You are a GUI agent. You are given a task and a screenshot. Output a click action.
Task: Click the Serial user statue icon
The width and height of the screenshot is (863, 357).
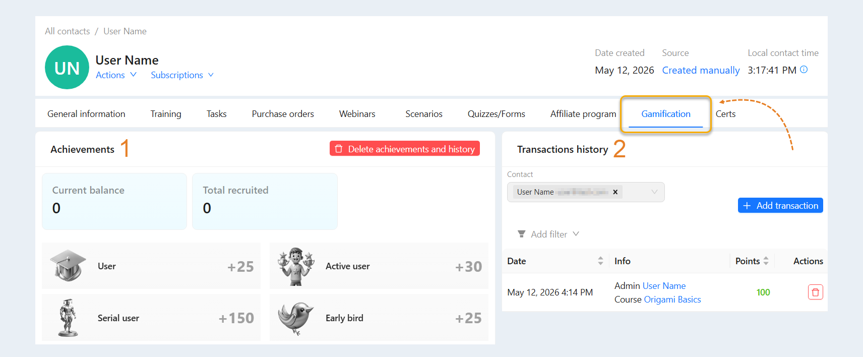(68, 318)
